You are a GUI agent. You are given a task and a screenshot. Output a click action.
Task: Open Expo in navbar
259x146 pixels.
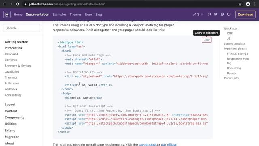88,15
